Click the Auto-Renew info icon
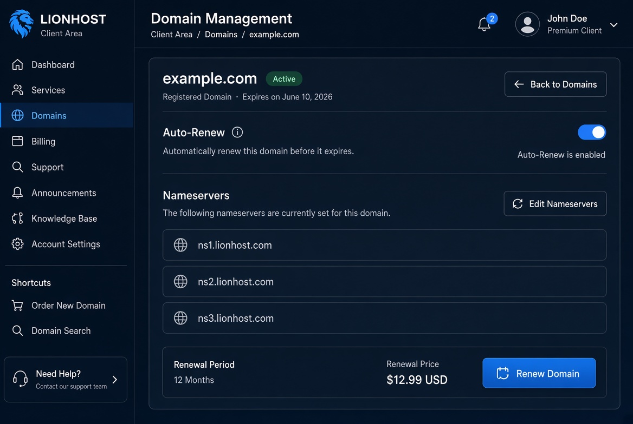Image resolution: width=633 pixels, height=424 pixels. click(x=237, y=132)
